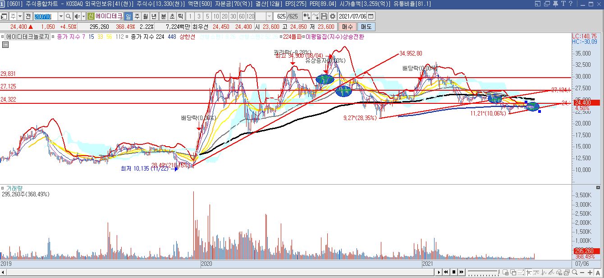Switch chart to daily 일 period
Screen dimensions: 604x278
click(x=128, y=16)
